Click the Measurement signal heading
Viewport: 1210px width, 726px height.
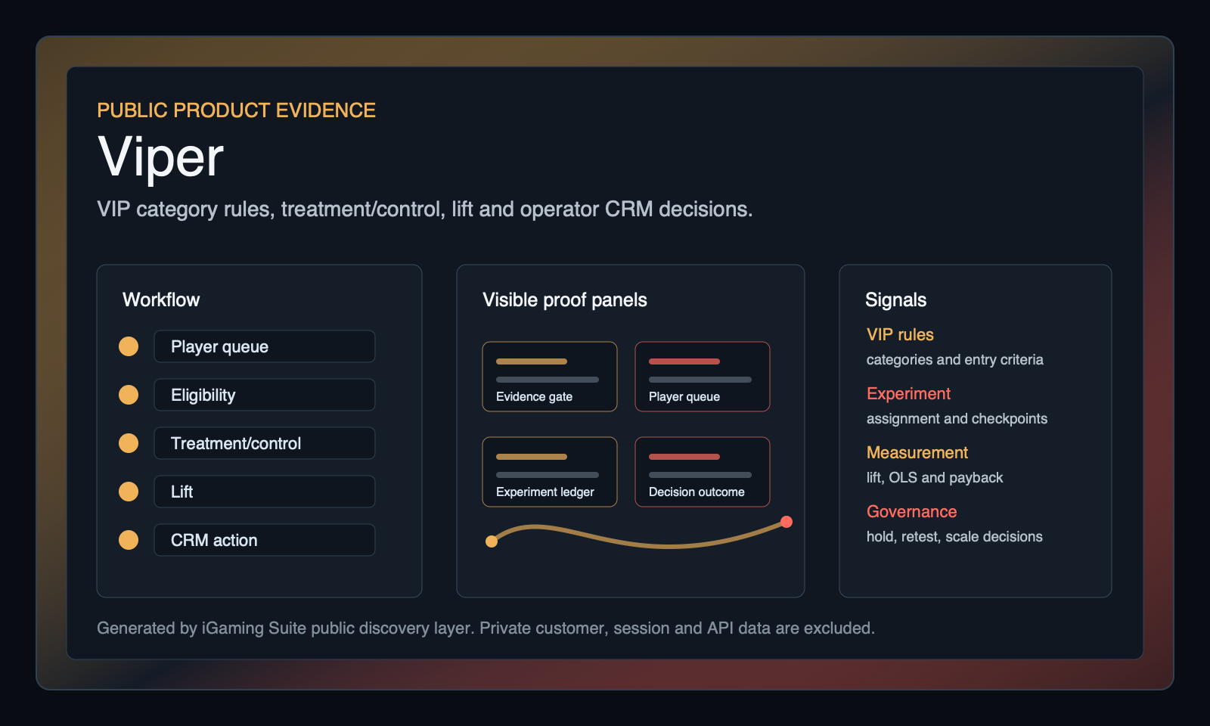click(917, 452)
